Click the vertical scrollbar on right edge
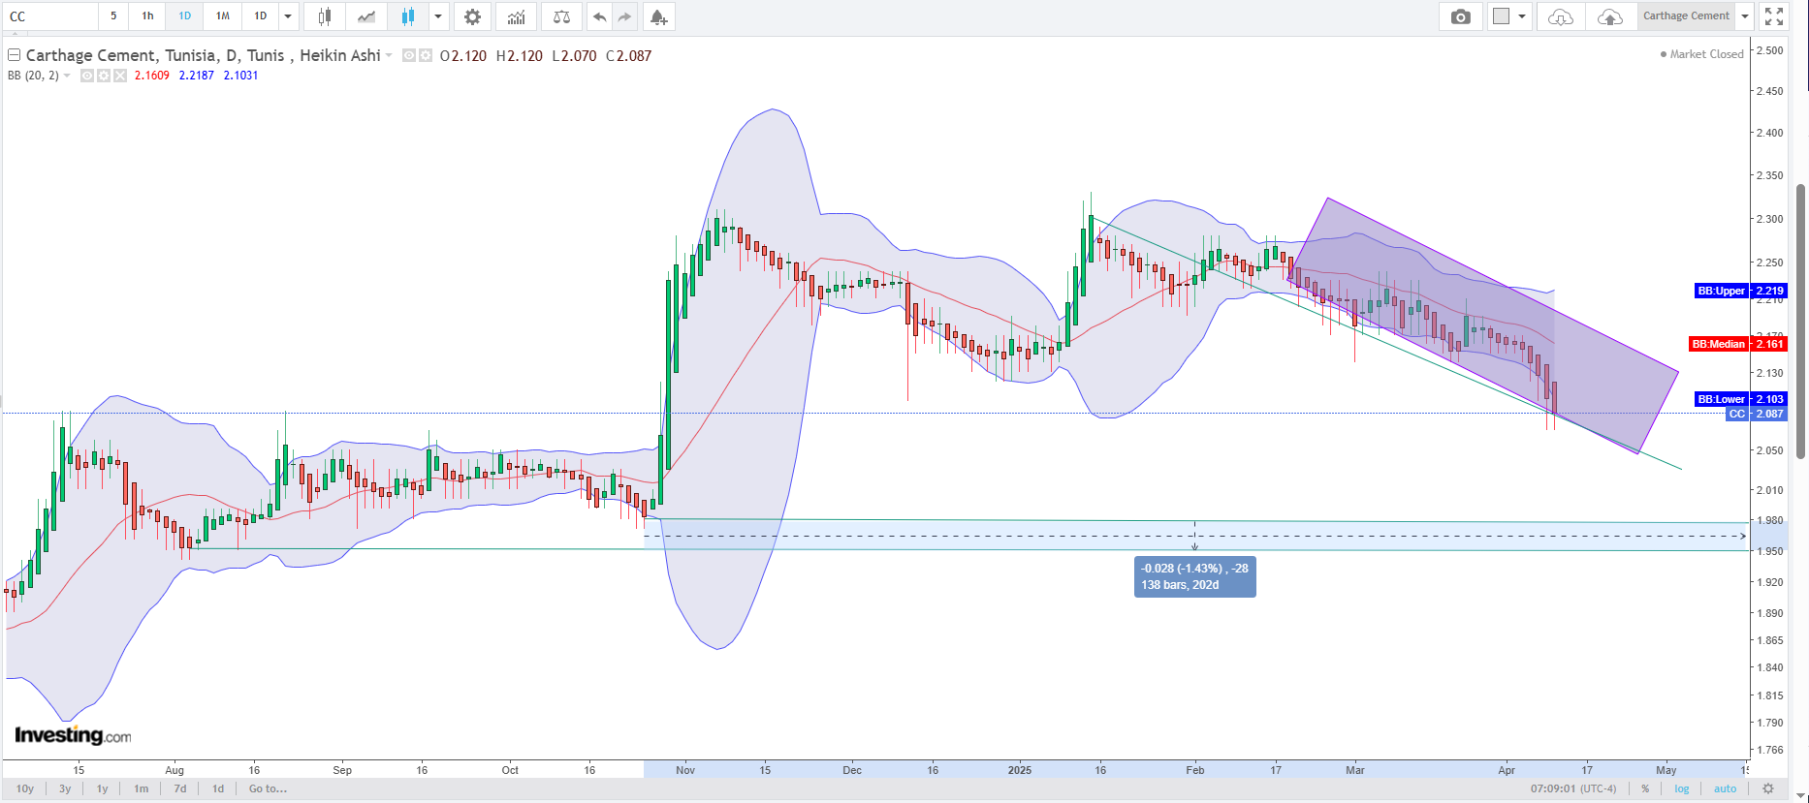 point(1800,320)
